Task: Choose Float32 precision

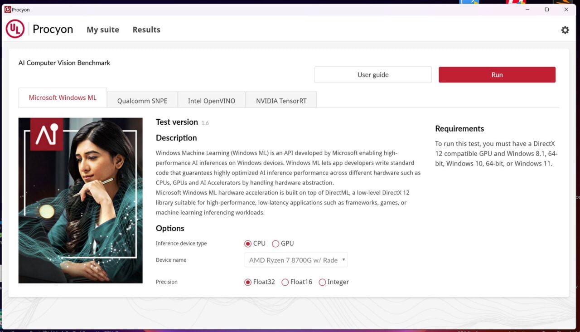Action: point(260,282)
